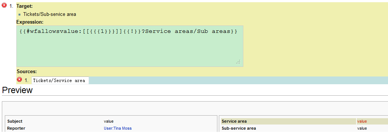Click the Target: heading
The height and width of the screenshot is (133, 388).
(24, 6)
